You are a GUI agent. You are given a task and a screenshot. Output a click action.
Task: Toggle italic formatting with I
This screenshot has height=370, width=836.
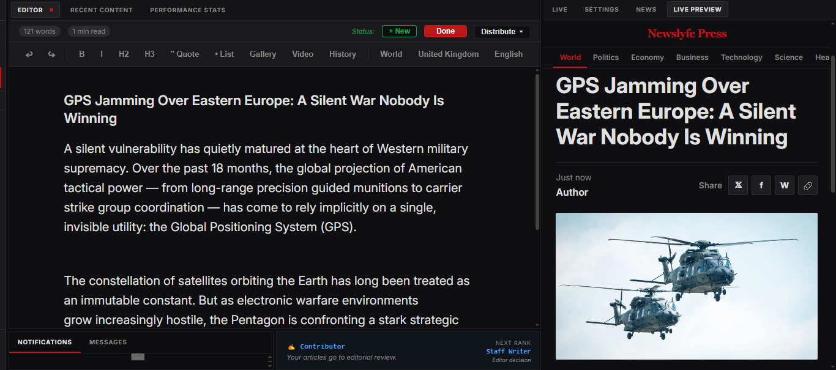pyautogui.click(x=102, y=54)
